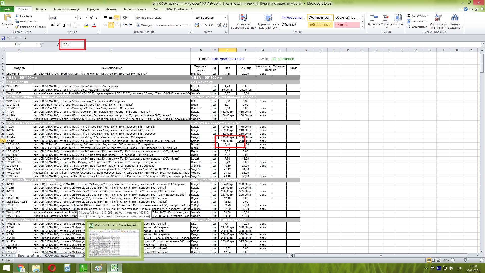Viewport: 485px width, 273px height.
Task: Click the Save icon in quick access toolbar
Action: [3, 38]
